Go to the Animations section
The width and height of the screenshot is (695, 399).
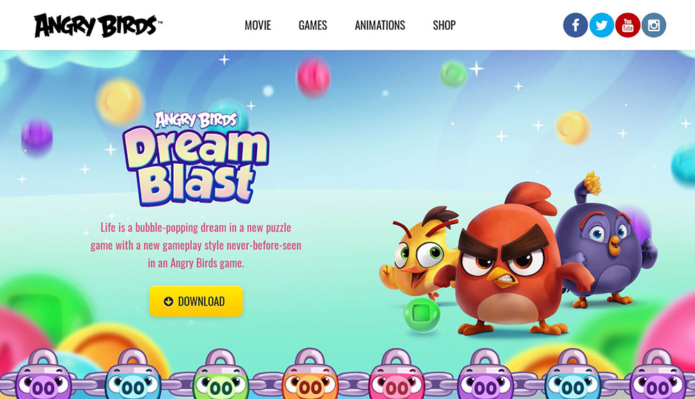[380, 25]
